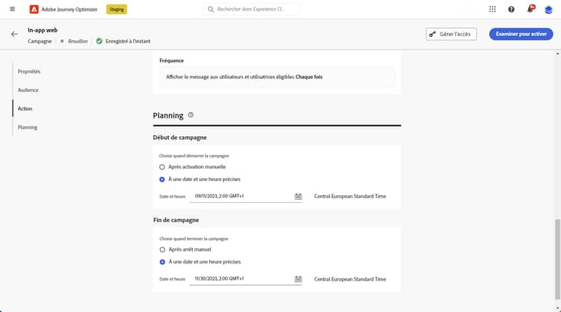Open calendar picker for campaign start date
This screenshot has height=312, width=561.
click(298, 196)
